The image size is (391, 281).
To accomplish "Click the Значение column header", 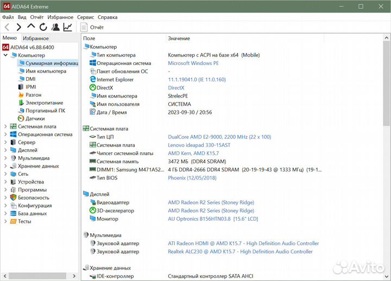I will 179,39.
